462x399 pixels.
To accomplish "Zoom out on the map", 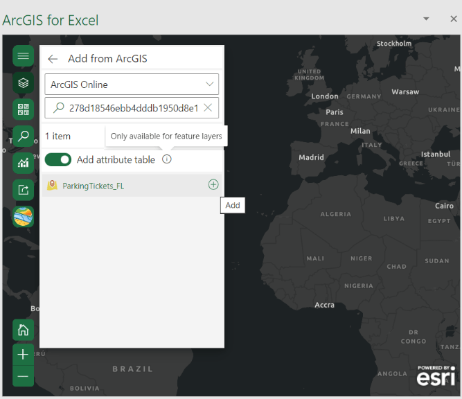I will click(24, 376).
